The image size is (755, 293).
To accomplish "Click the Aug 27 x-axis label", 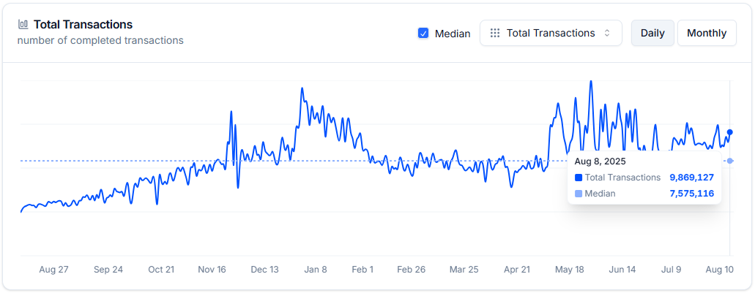I will point(53,270).
